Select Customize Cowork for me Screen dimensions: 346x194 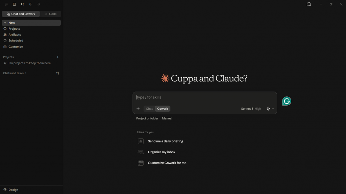(167, 163)
